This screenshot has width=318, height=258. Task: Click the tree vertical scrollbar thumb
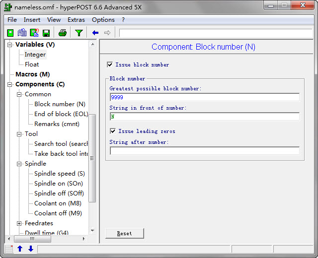(92, 158)
